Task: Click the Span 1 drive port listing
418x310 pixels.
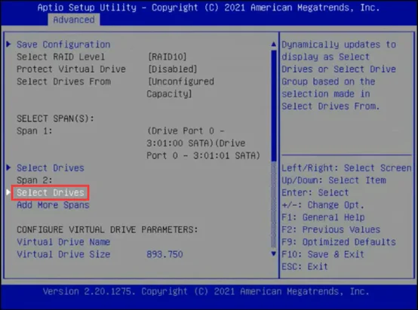Action: click(x=203, y=143)
